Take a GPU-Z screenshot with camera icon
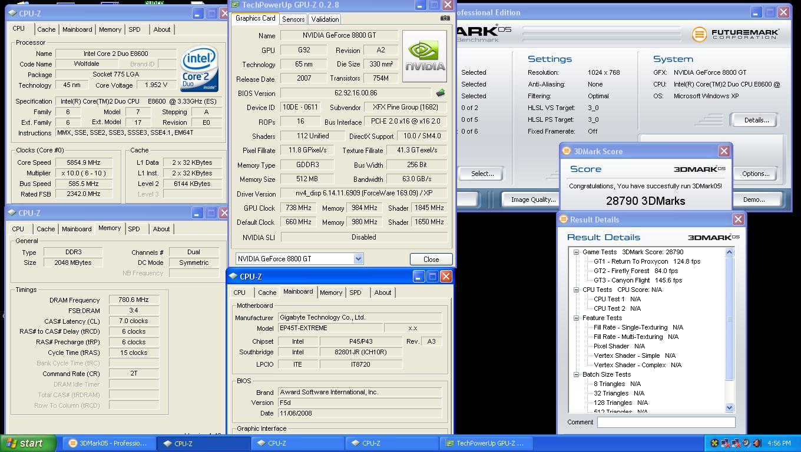Screen dimensions: 801x452 click(x=445, y=18)
